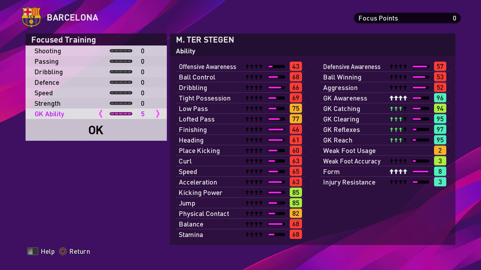This screenshot has width=481, height=270.
Task: Click the GK Ability level bar
Action: tap(121, 114)
